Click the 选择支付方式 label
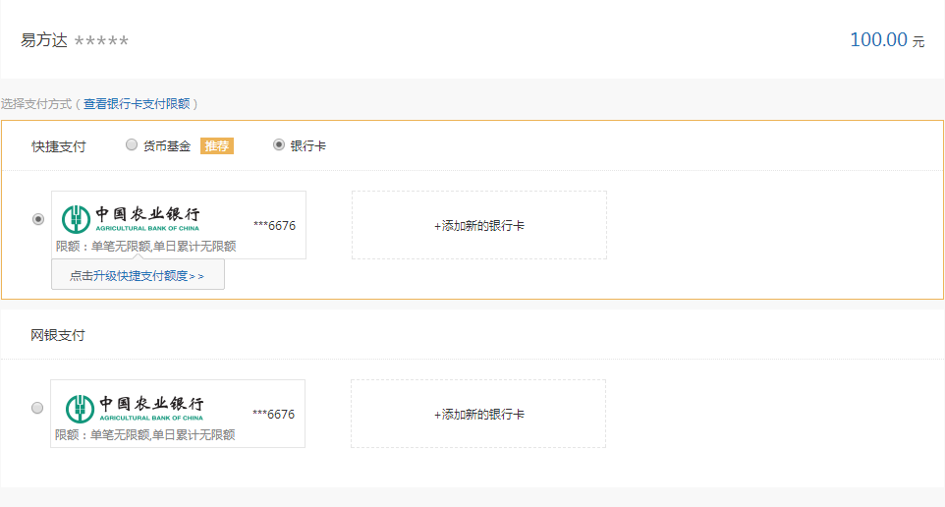 (36, 103)
